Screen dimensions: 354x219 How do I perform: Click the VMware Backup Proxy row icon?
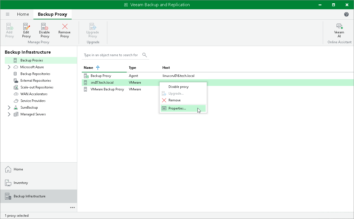click(86, 89)
